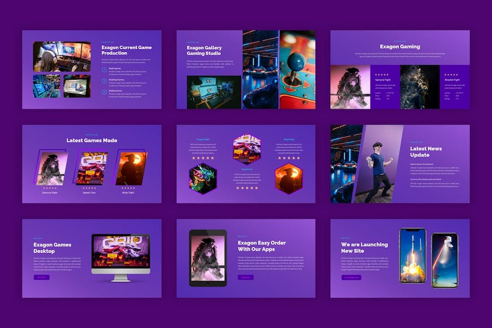Click the "We are Launching New Site" heading

(365, 247)
